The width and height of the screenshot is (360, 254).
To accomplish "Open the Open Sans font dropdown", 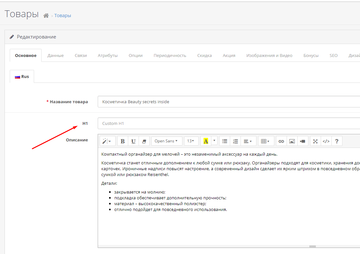I will (167, 141).
